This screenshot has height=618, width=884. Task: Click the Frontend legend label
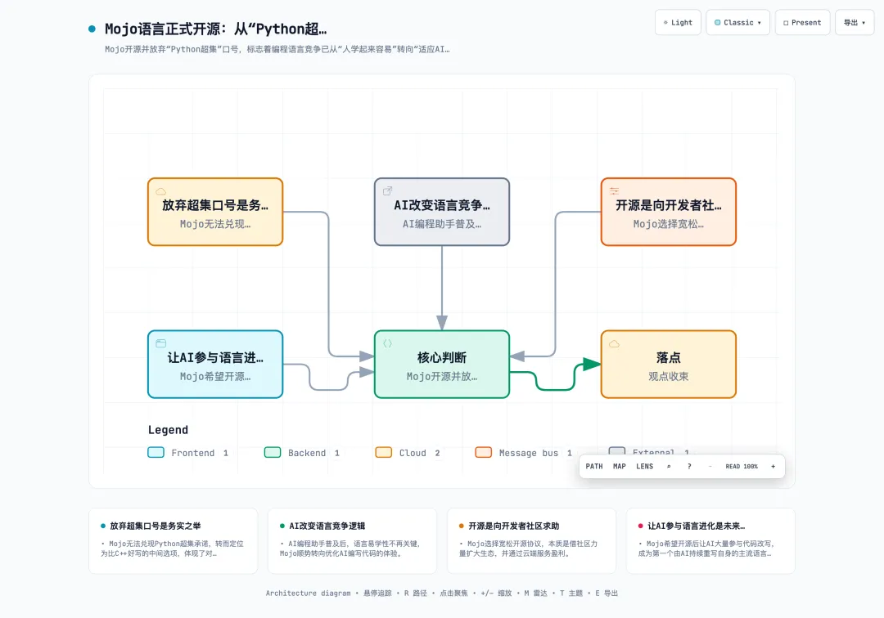(193, 453)
